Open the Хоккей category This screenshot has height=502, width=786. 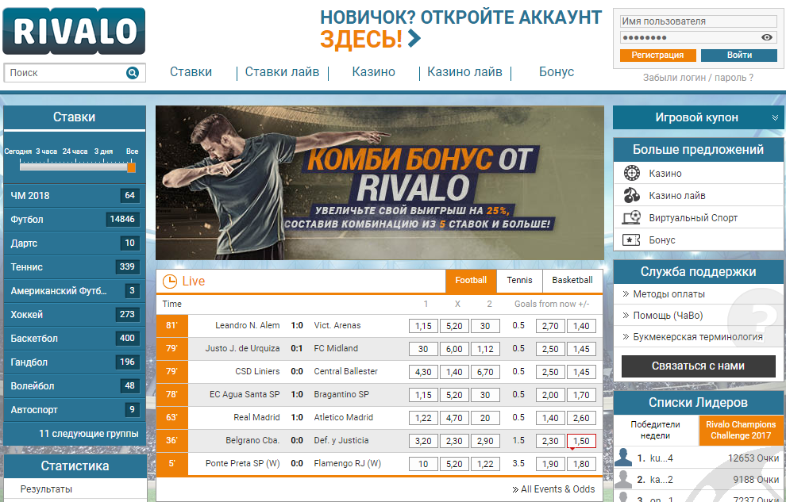(x=74, y=314)
